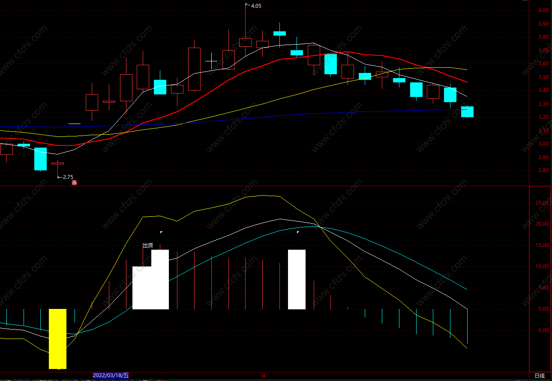The image size is (552, 381).
Task: Click the candlestick with the 4.05 high
Action: pos(246,42)
